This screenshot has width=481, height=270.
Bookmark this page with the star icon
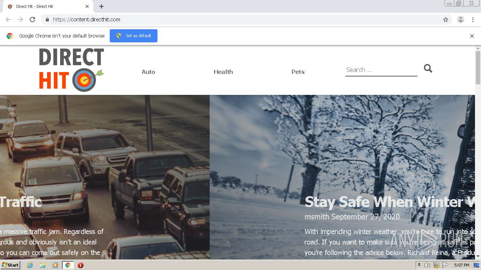[446, 19]
